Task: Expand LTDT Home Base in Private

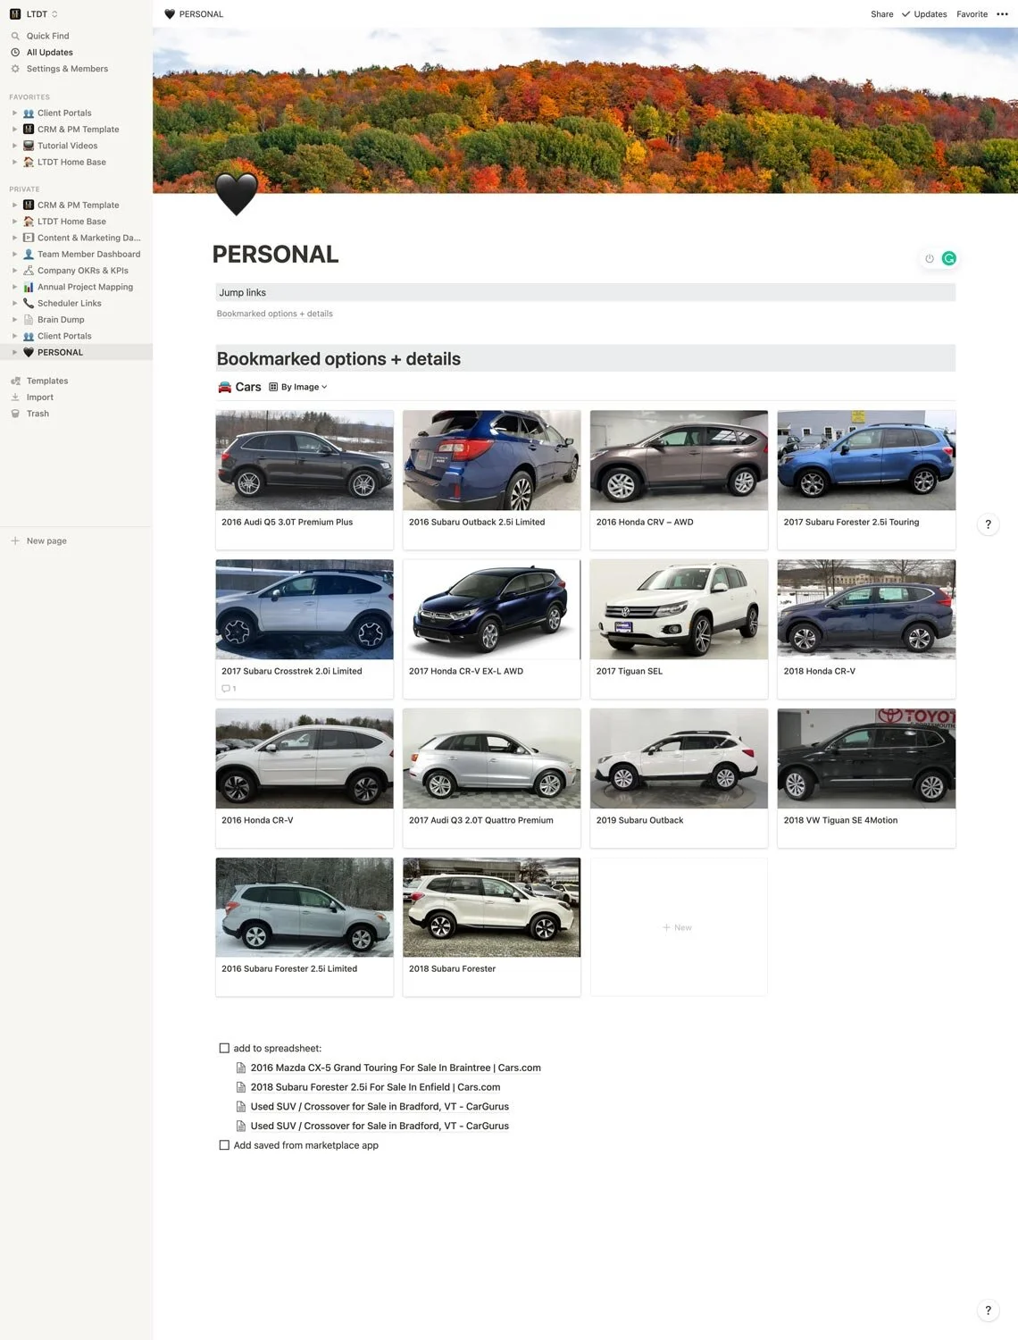Action: [14, 222]
